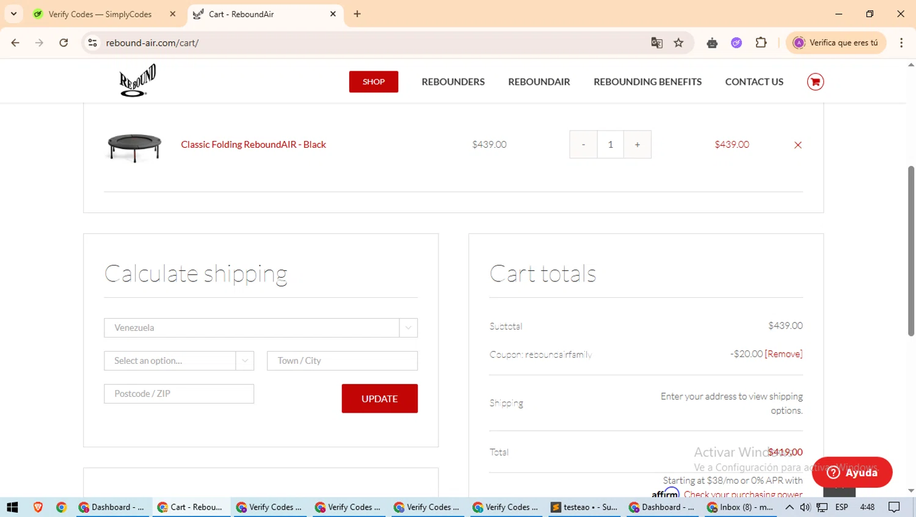Switch to Cart - Rebou... taskbar window
Viewport: 916px width, 517px height.
(191, 507)
